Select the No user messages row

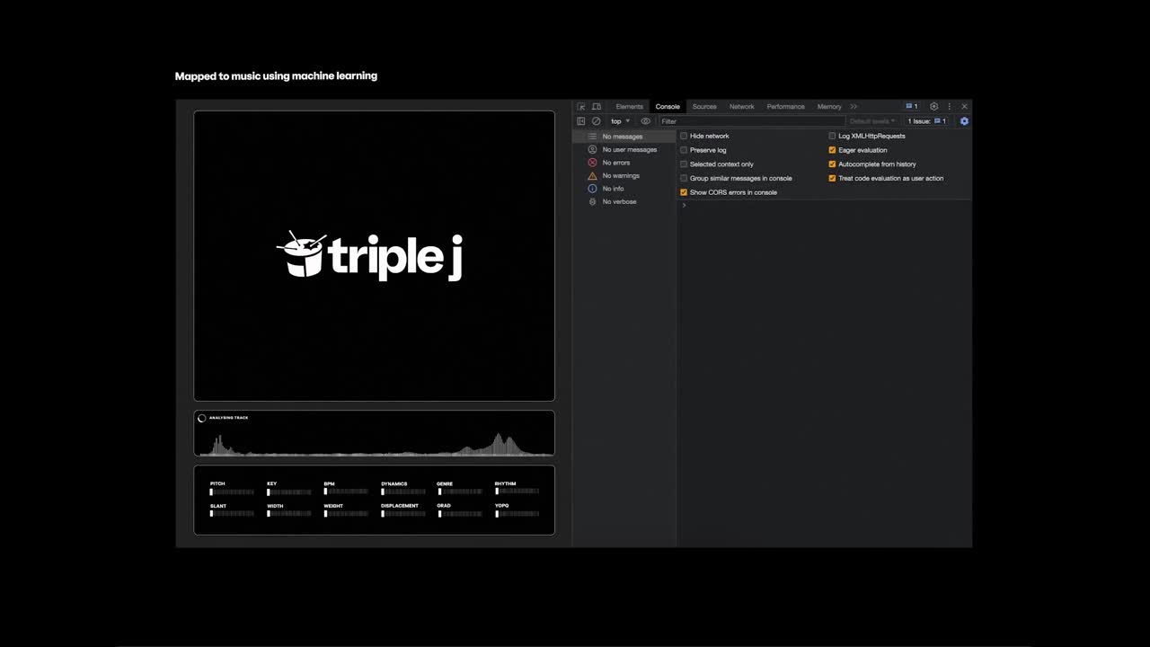(624, 149)
